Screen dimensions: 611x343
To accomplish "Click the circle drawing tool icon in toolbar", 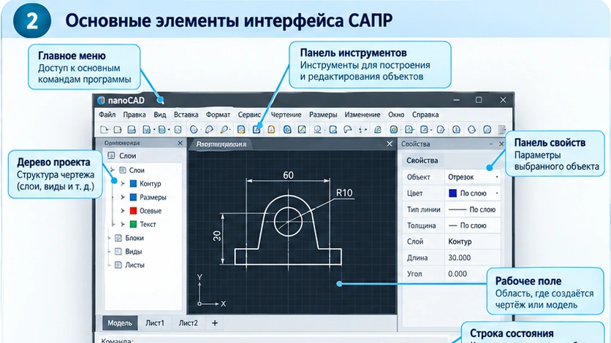I will pos(194,129).
